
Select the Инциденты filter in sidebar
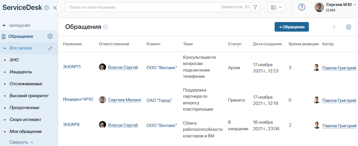tap(21, 72)
